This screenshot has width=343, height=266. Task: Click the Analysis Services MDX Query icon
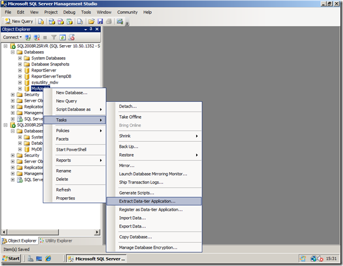point(52,21)
